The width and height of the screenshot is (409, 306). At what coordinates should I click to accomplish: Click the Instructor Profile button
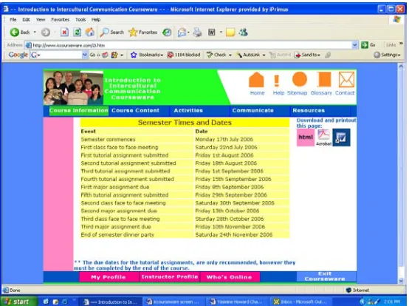[x=170, y=276]
